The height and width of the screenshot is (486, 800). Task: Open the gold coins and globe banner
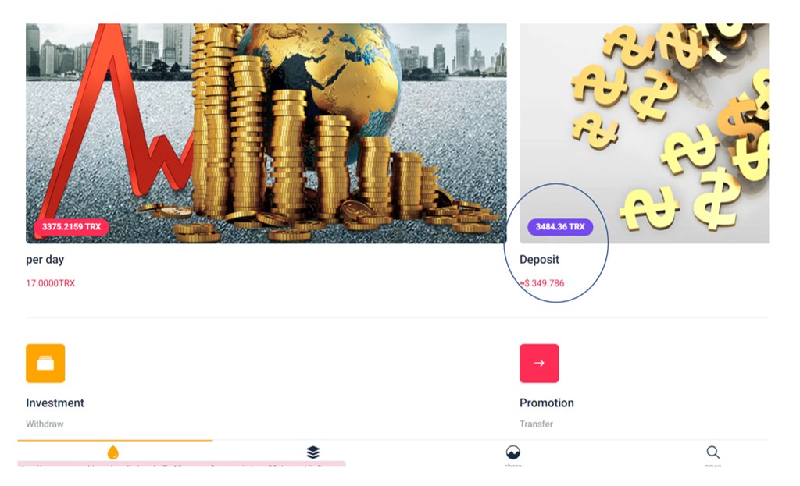coord(266,133)
